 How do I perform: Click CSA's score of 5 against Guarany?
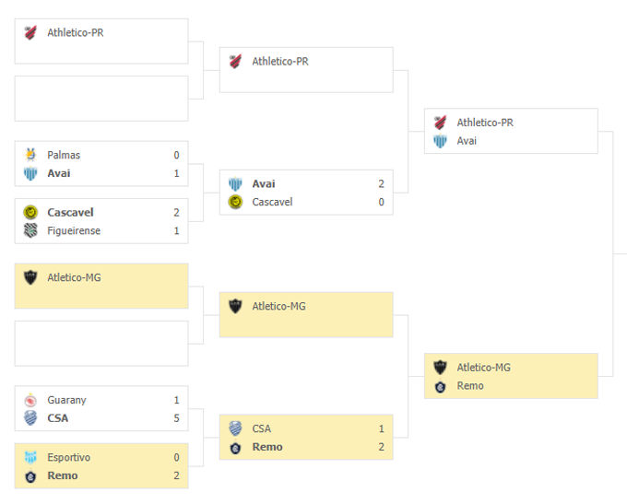point(176,418)
